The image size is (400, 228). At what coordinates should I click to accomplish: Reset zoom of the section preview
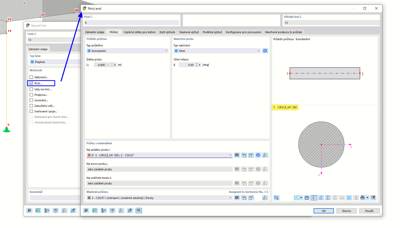[373, 198]
